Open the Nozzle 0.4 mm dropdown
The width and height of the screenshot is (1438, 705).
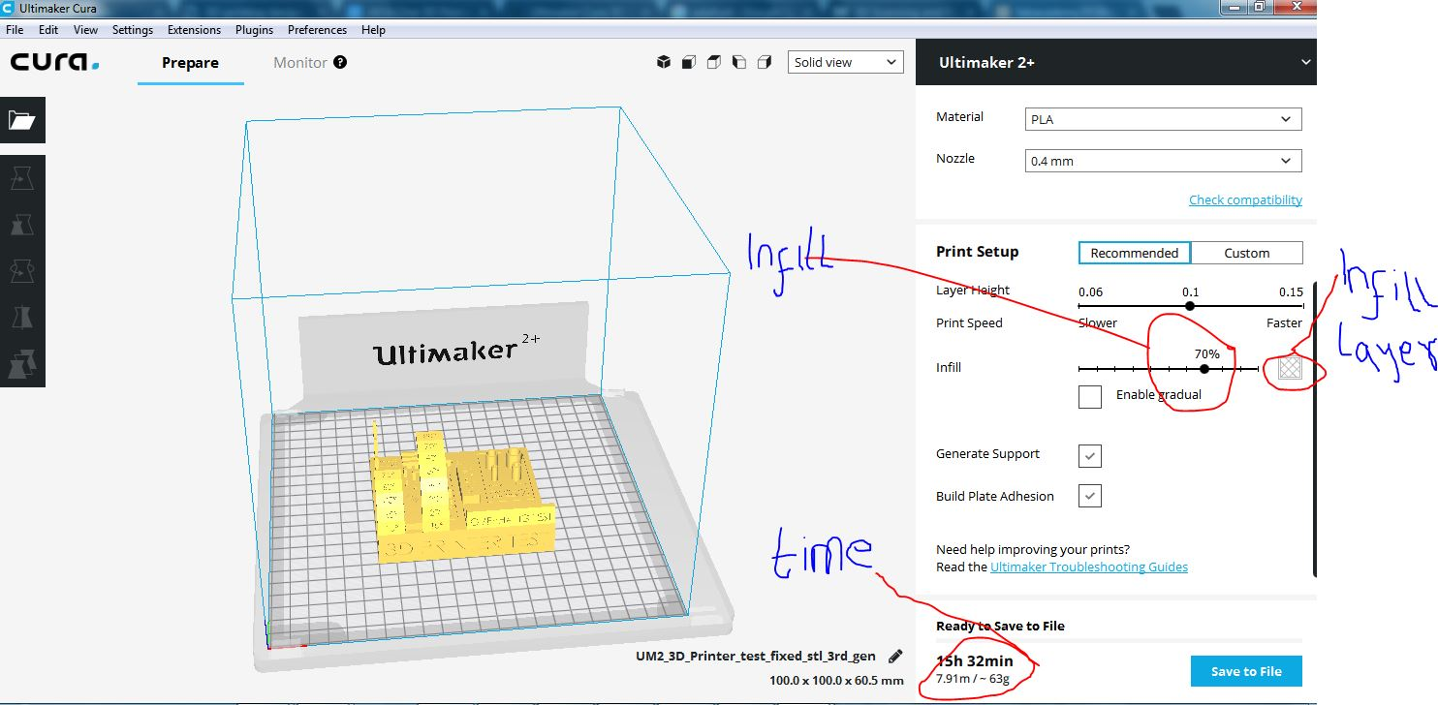pos(1163,161)
